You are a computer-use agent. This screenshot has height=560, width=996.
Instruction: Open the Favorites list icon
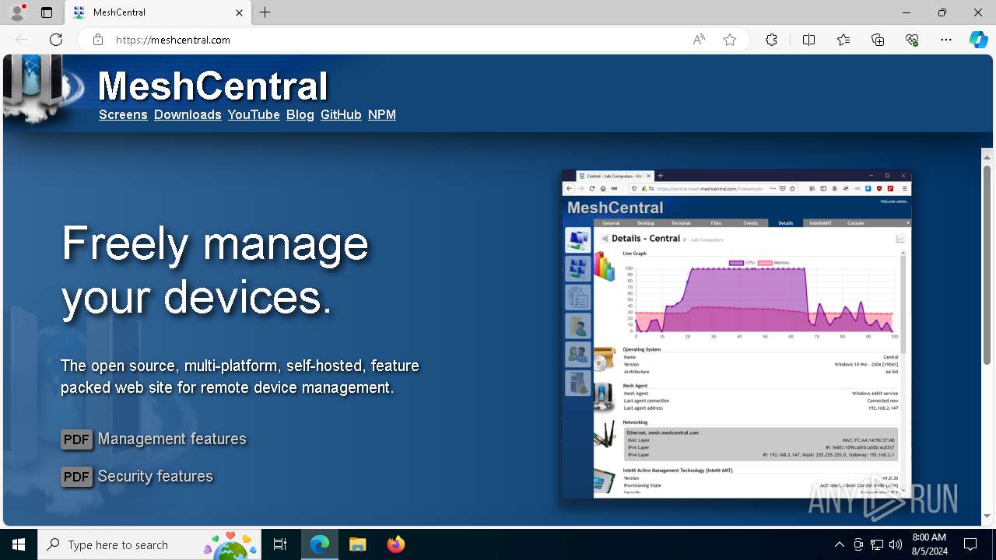pos(843,40)
